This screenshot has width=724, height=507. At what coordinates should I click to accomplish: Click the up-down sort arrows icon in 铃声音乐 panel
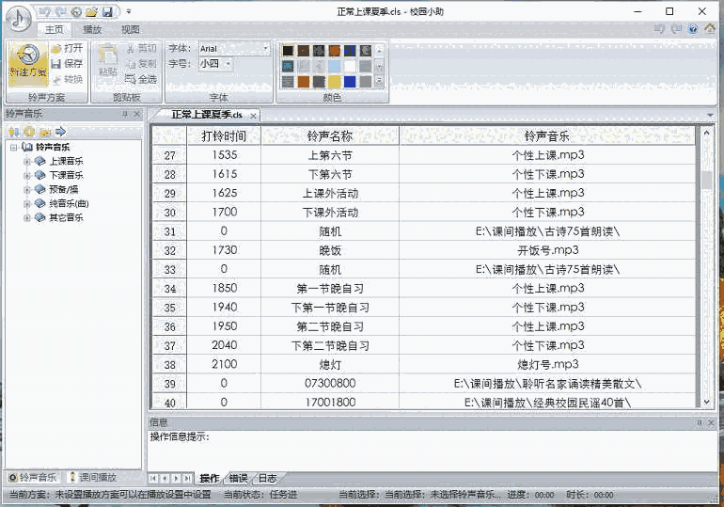click(x=14, y=132)
